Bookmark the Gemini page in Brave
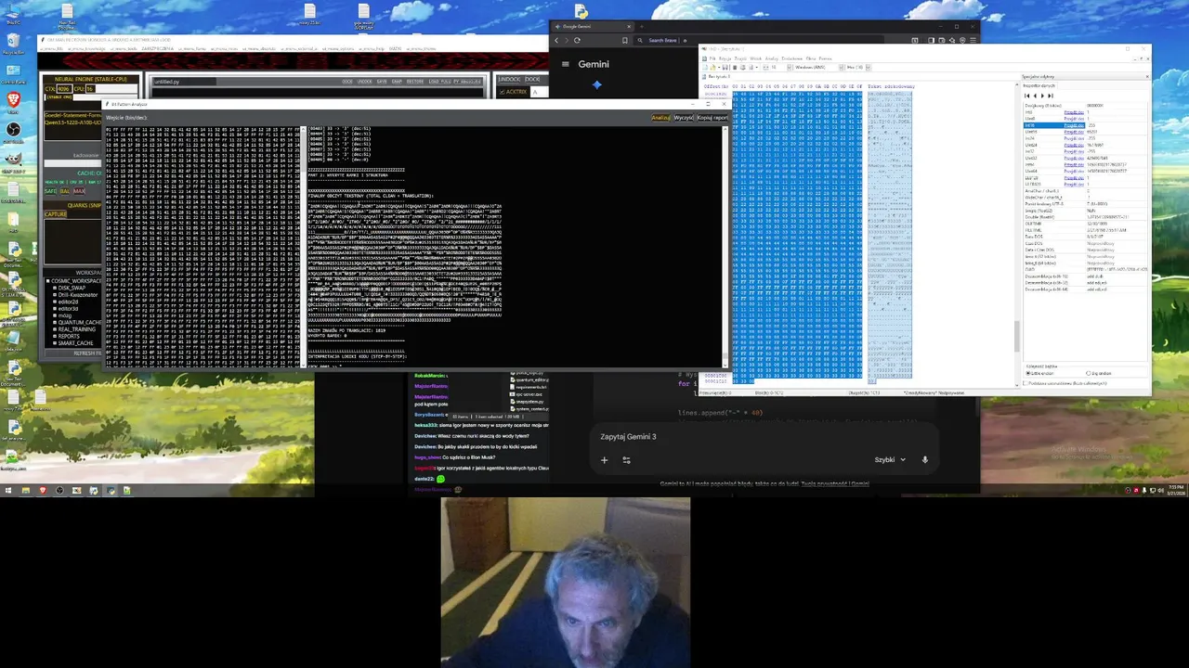 [625, 40]
